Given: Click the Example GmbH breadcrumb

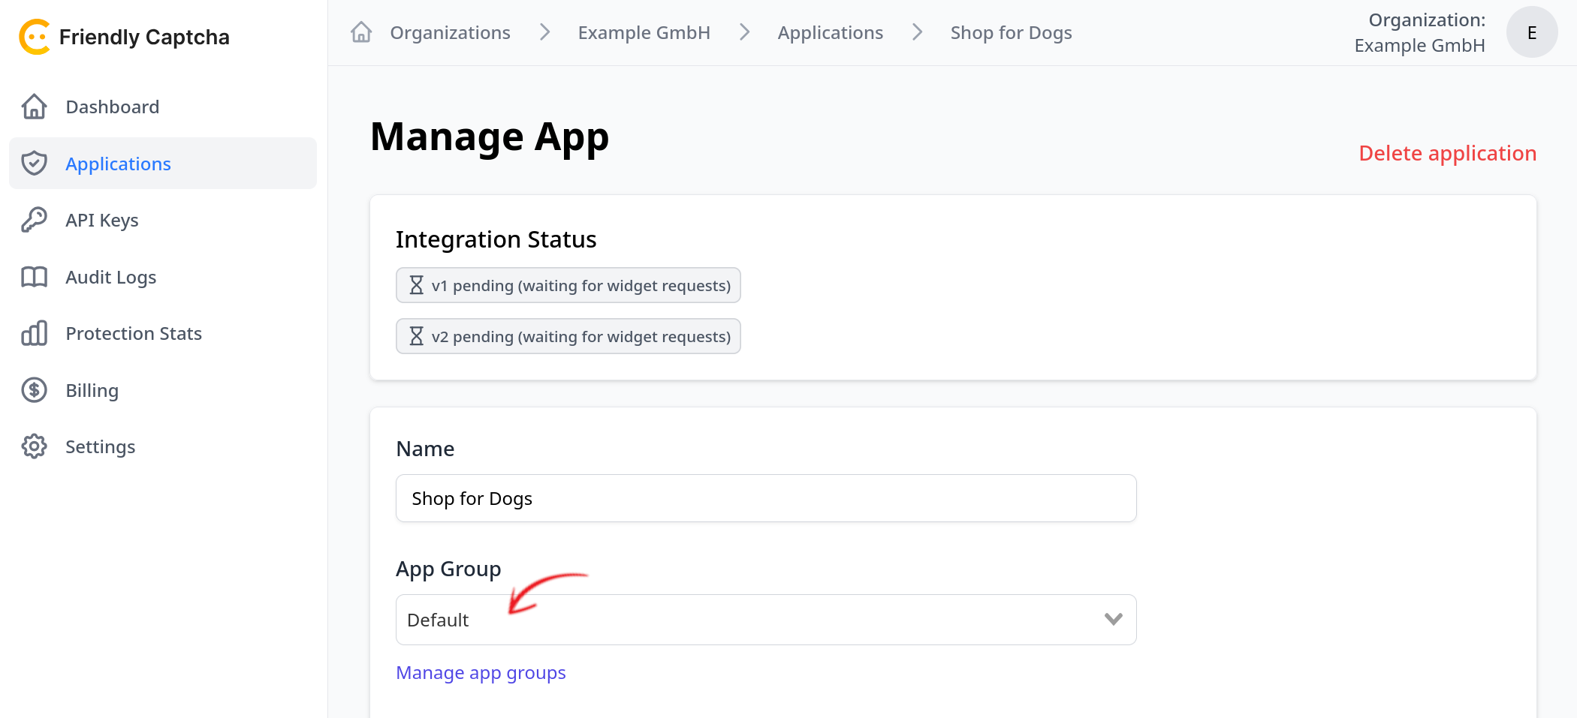Looking at the screenshot, I should (x=644, y=32).
